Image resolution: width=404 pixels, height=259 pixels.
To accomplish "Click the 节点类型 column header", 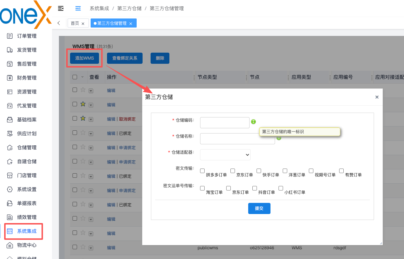I will coord(207,77).
